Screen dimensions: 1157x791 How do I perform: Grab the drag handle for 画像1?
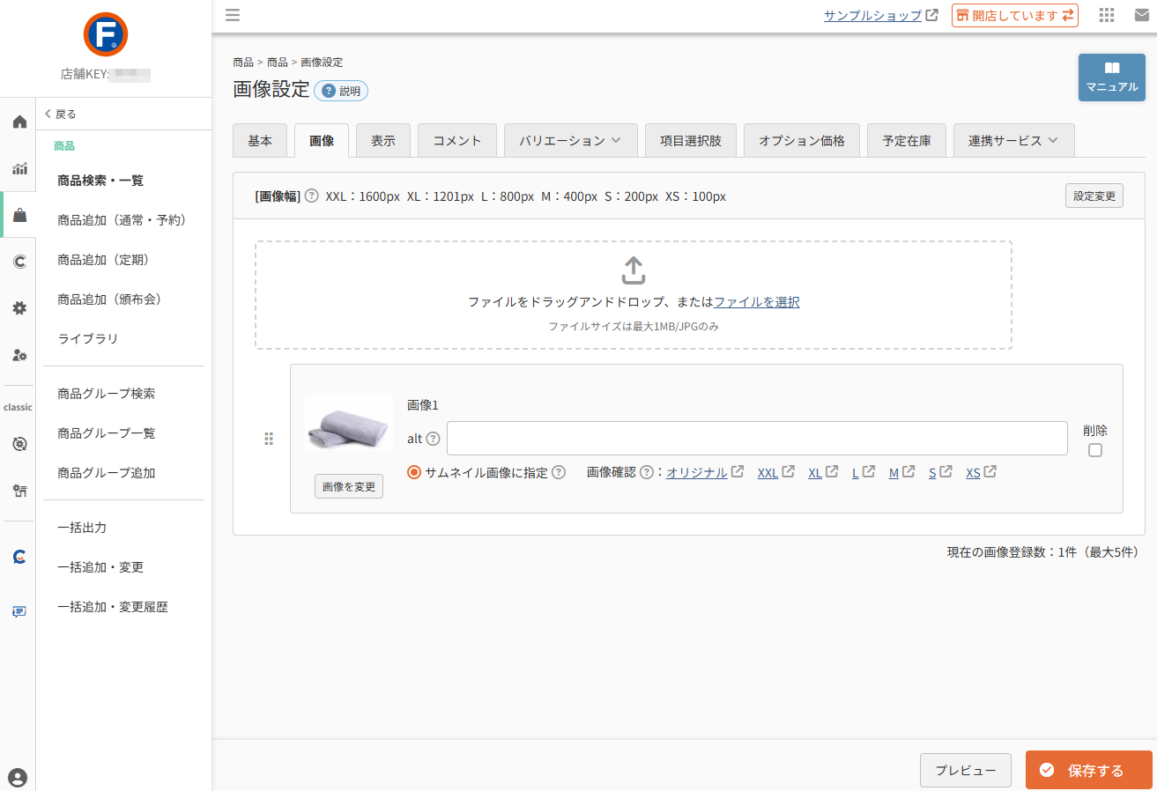point(269,439)
